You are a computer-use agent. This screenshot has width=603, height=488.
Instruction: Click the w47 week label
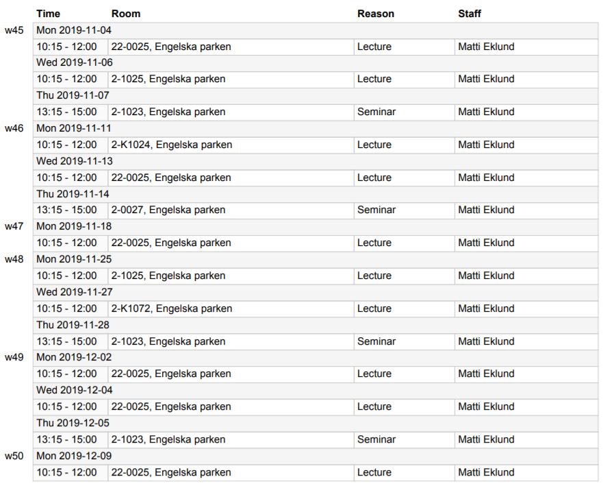(14, 226)
